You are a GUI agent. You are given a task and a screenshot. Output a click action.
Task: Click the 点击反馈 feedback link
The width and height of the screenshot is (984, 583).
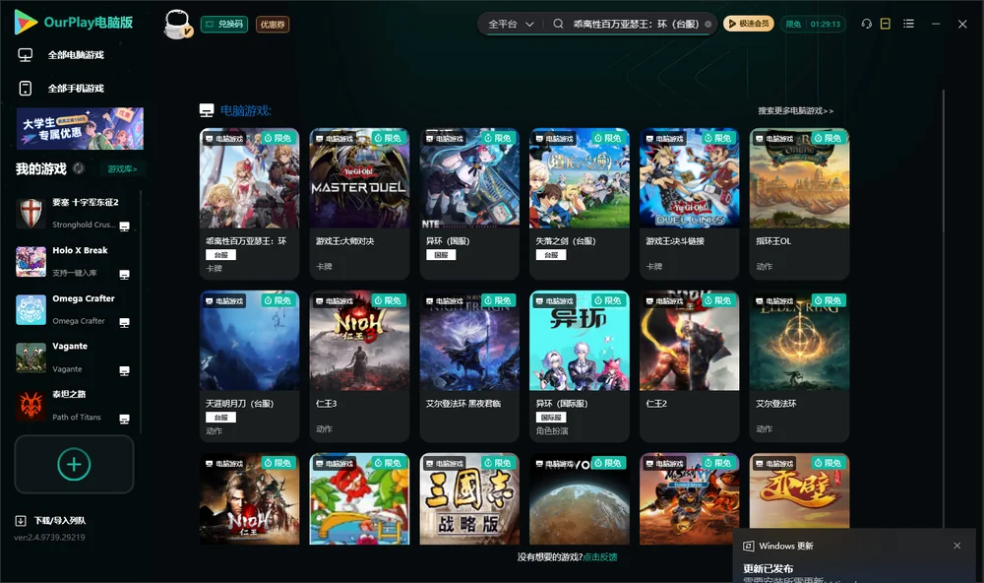click(x=600, y=557)
